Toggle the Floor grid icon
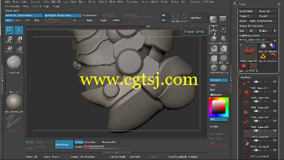 tap(214, 30)
